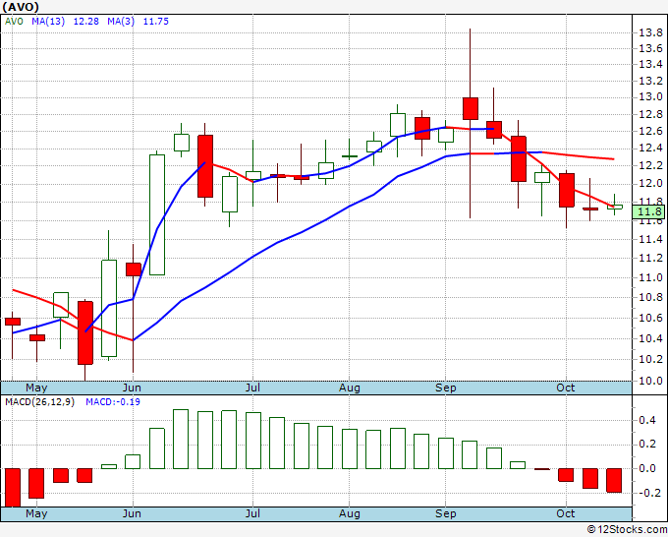Select the Jul label under the price chart
The image size is (668, 537).
[252, 388]
